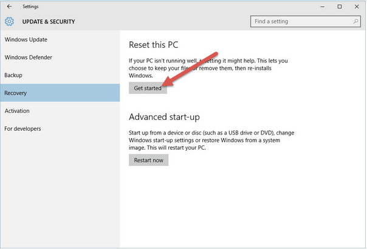
Task: Minimize the Settings window
Action: [x=323, y=7]
